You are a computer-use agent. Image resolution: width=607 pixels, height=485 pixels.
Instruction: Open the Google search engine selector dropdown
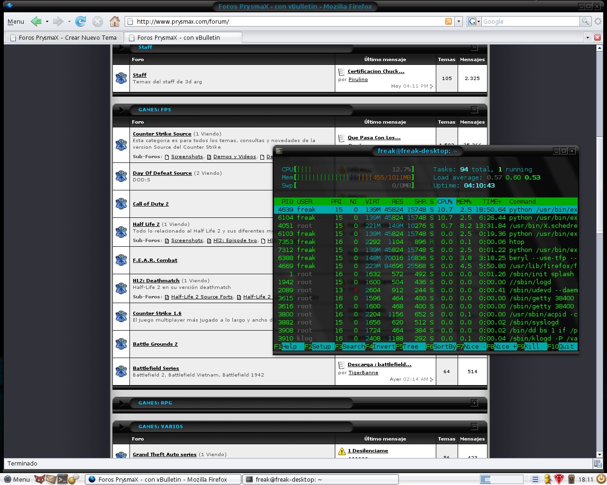pos(474,21)
